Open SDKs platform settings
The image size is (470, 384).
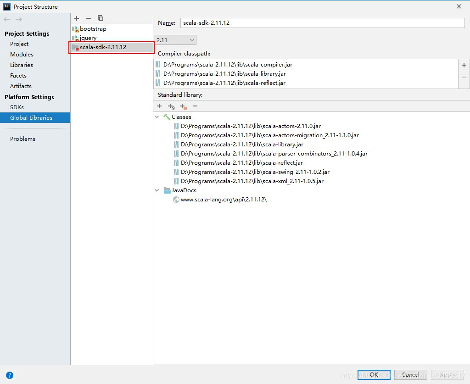17,107
